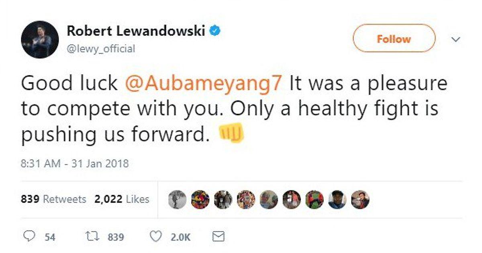Open Robert Lewandowski's profile picture
The height and width of the screenshot is (253, 482).
[x=40, y=40]
